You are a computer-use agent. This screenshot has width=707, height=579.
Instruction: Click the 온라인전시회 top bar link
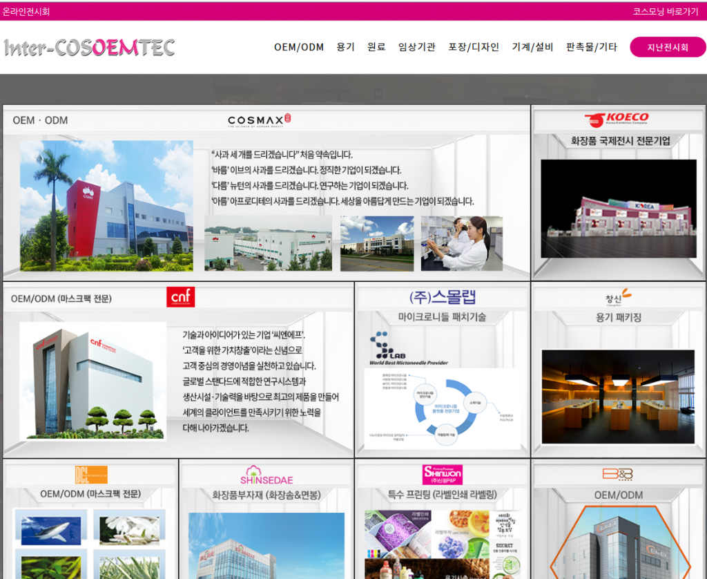point(26,11)
